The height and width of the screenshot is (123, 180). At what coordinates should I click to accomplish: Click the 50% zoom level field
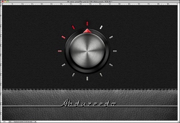4,122
